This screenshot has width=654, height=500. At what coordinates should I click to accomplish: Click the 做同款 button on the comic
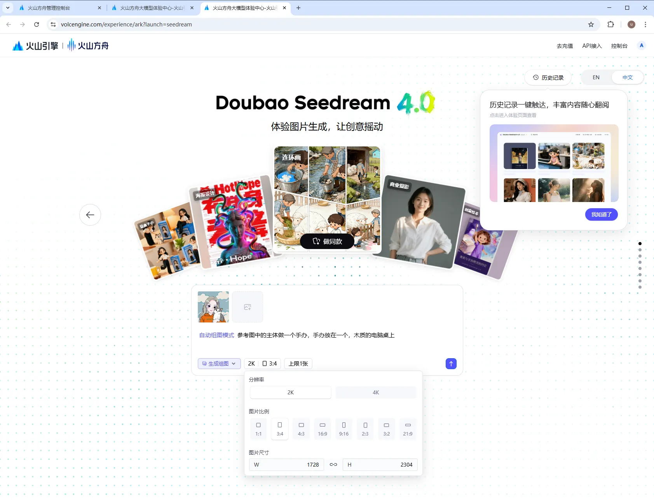coord(327,241)
